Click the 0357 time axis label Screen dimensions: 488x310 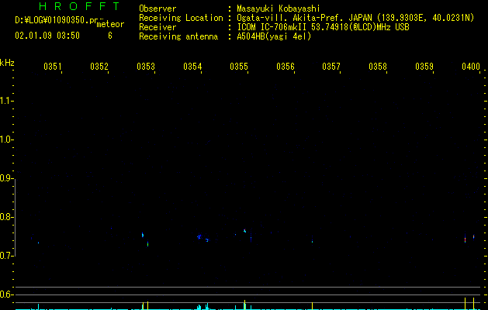[x=331, y=67]
